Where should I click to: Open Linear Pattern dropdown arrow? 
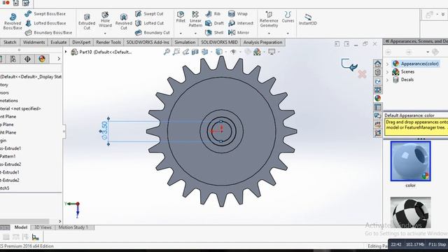coord(195,34)
